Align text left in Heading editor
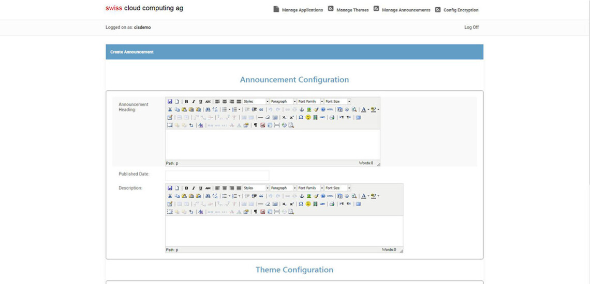This screenshot has width=590, height=284. [x=217, y=101]
